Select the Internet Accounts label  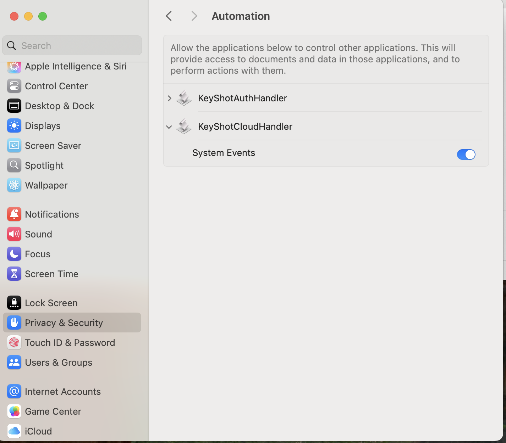click(x=63, y=392)
